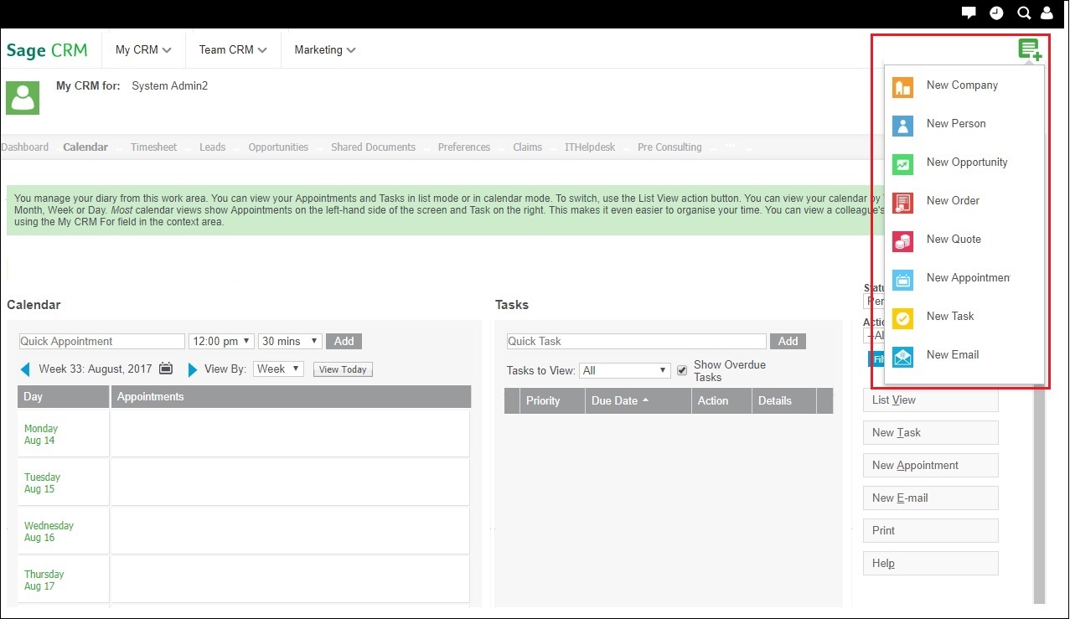
Task: Click the List View action button
Action: [931, 400]
